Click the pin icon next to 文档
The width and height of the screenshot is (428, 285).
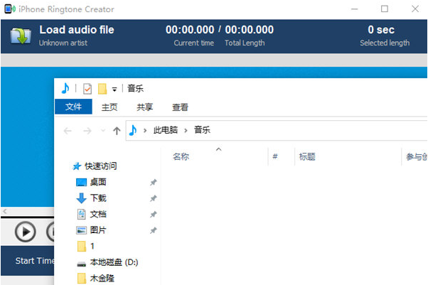pyautogui.click(x=153, y=215)
